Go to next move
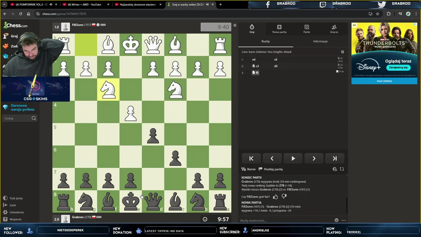This screenshot has height=237, width=421. [314, 158]
